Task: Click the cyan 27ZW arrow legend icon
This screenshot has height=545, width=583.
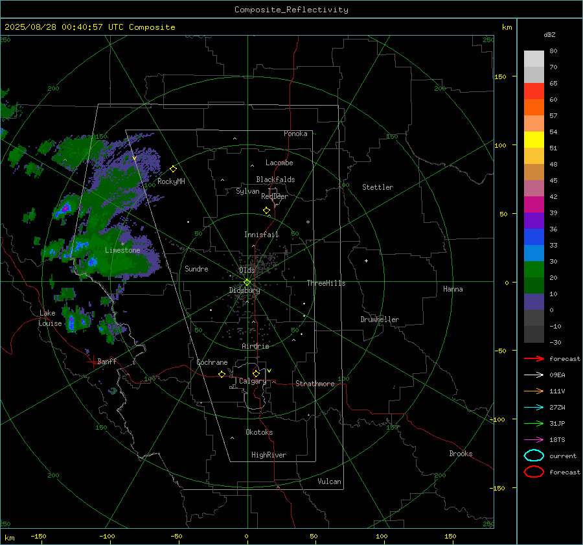Action: click(x=534, y=408)
